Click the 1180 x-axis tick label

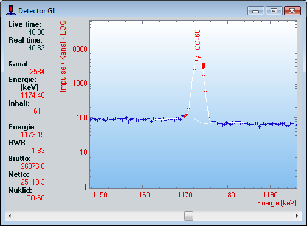227,195
